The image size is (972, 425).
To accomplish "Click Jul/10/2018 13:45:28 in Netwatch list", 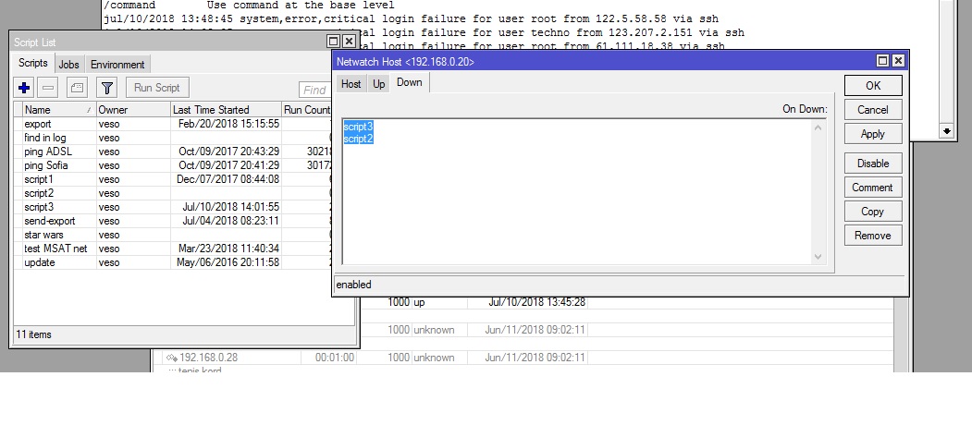I will click(536, 302).
